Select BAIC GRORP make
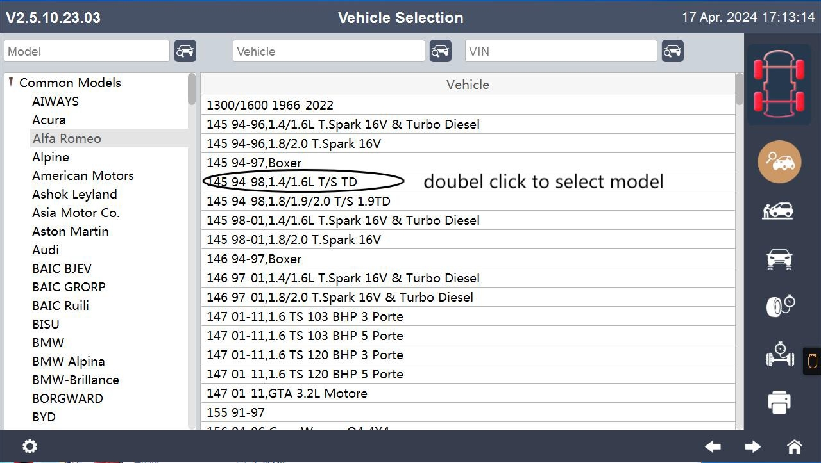Image resolution: width=821 pixels, height=463 pixels. click(69, 287)
